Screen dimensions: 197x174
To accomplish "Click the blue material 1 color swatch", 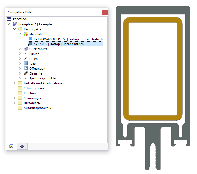I will [30, 39].
